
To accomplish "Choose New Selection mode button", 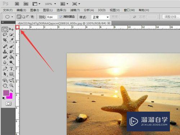I will pyautogui.click(x=19, y=17).
